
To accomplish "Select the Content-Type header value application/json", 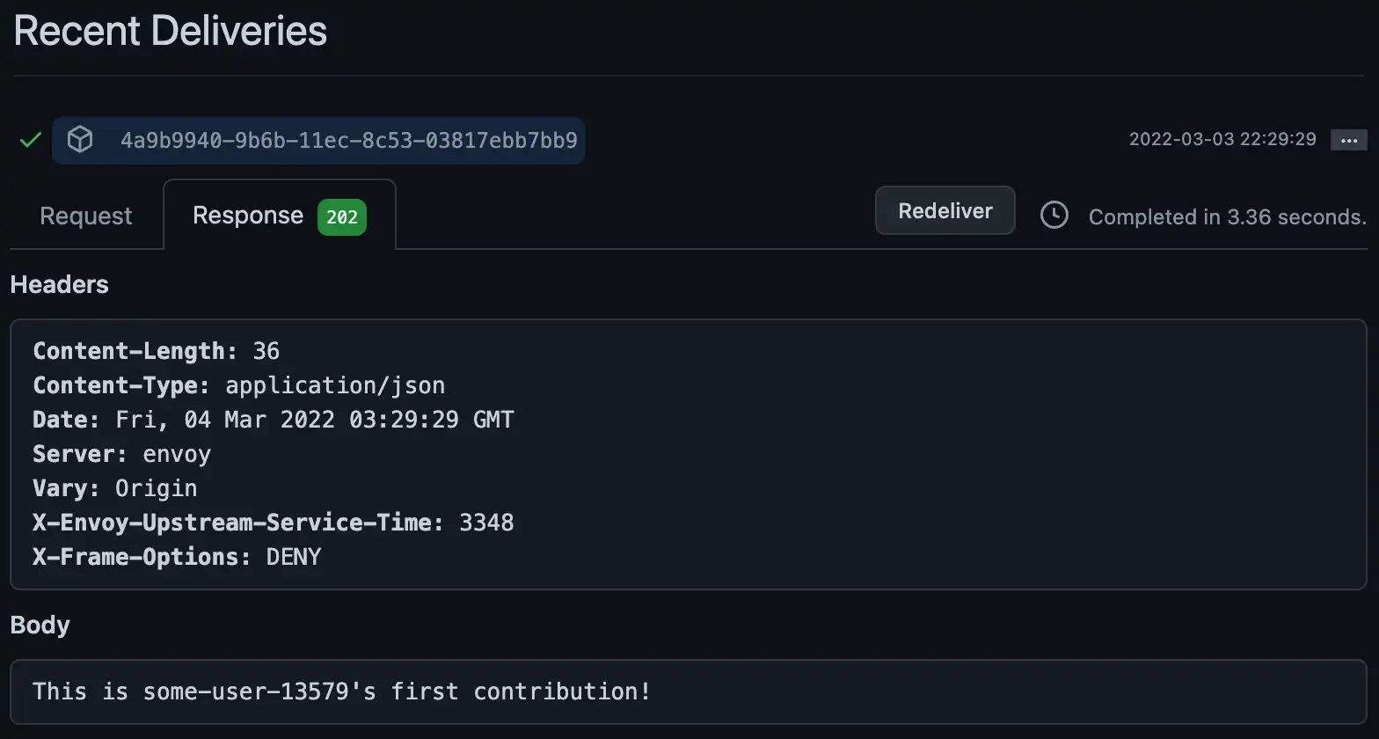I will pos(335,384).
